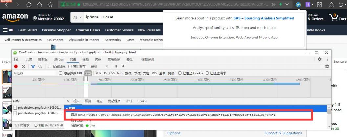Image resolution: width=347 pixels, height=137 pixels.
Task: Reload the page with the refresh icon
Action: click(29, 4)
